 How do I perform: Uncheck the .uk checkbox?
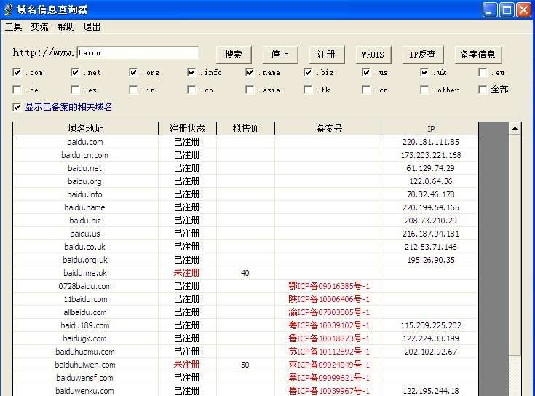tap(424, 72)
